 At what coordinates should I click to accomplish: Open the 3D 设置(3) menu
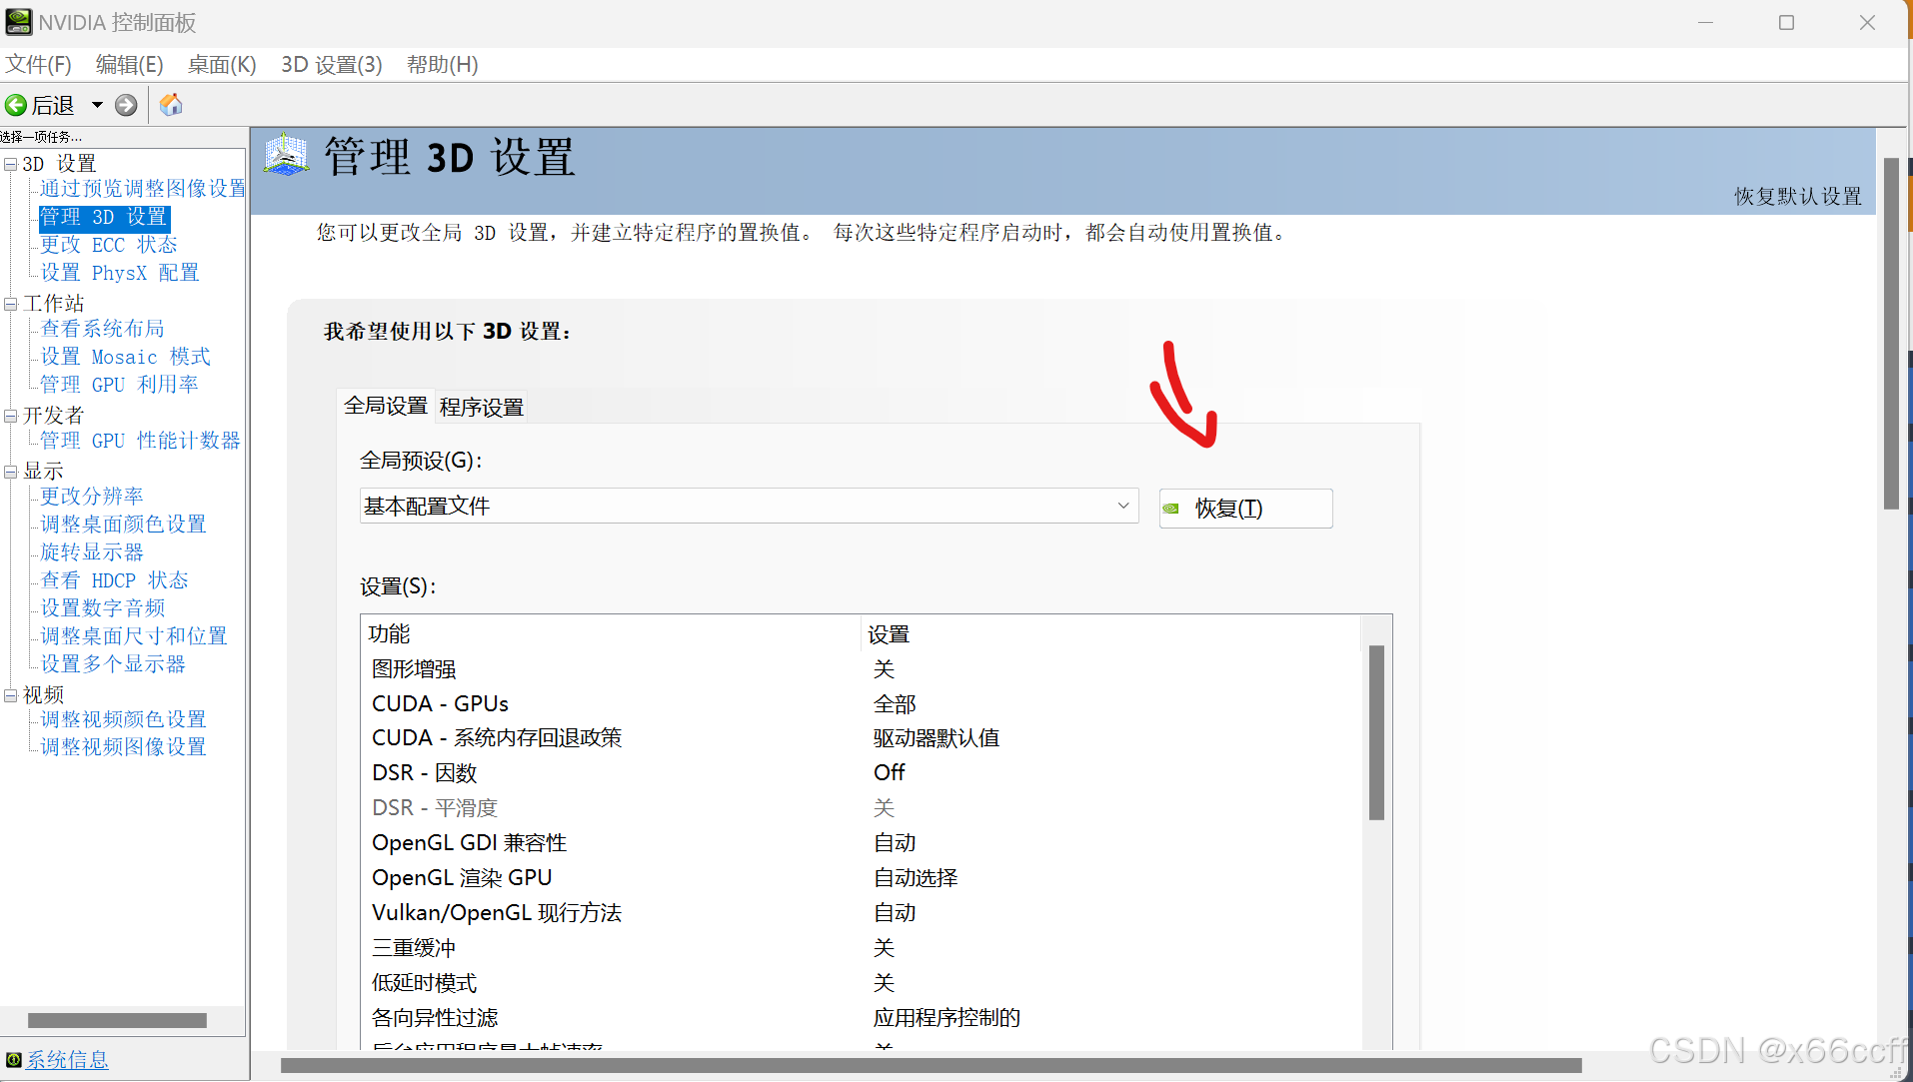pyautogui.click(x=332, y=65)
